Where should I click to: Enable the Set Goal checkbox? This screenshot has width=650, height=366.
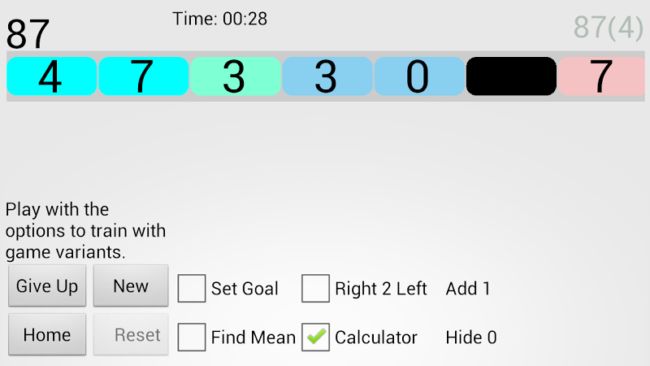click(192, 288)
